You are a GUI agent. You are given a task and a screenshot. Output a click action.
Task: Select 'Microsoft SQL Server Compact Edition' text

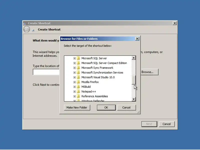[104, 63]
